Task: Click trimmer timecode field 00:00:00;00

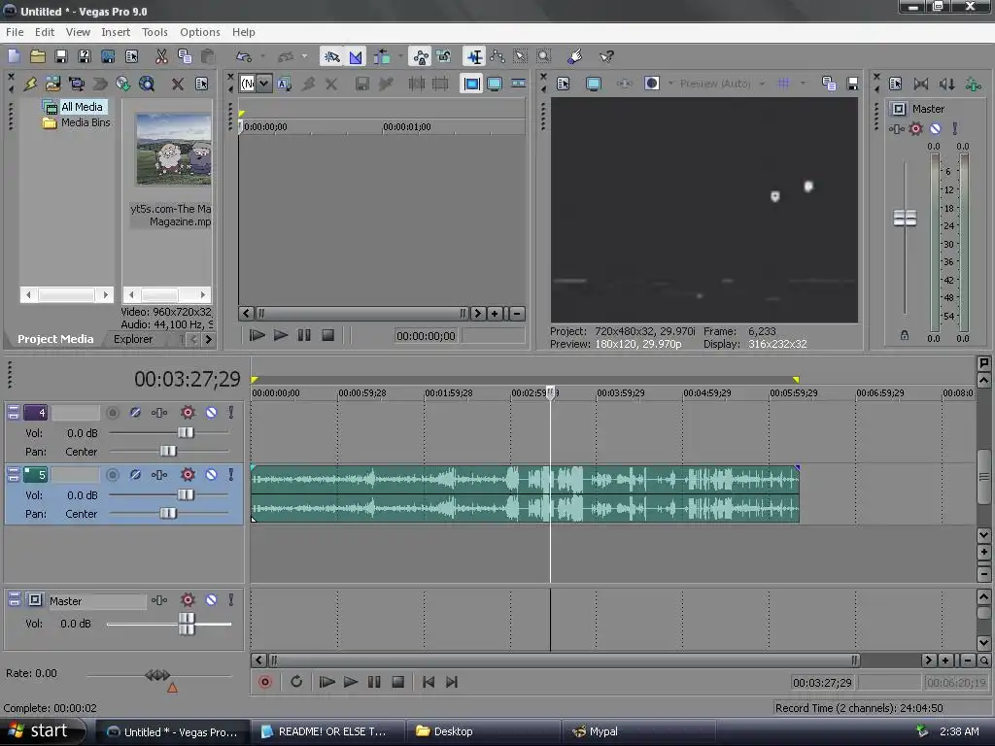Action: pos(426,335)
